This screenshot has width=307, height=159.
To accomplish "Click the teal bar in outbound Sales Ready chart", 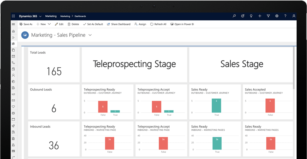I will coord(216,106).
